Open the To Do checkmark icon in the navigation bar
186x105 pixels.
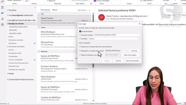click(x=2, y=13)
